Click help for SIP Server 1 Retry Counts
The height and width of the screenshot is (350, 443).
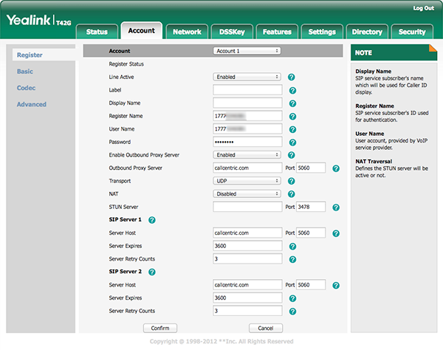click(x=292, y=259)
